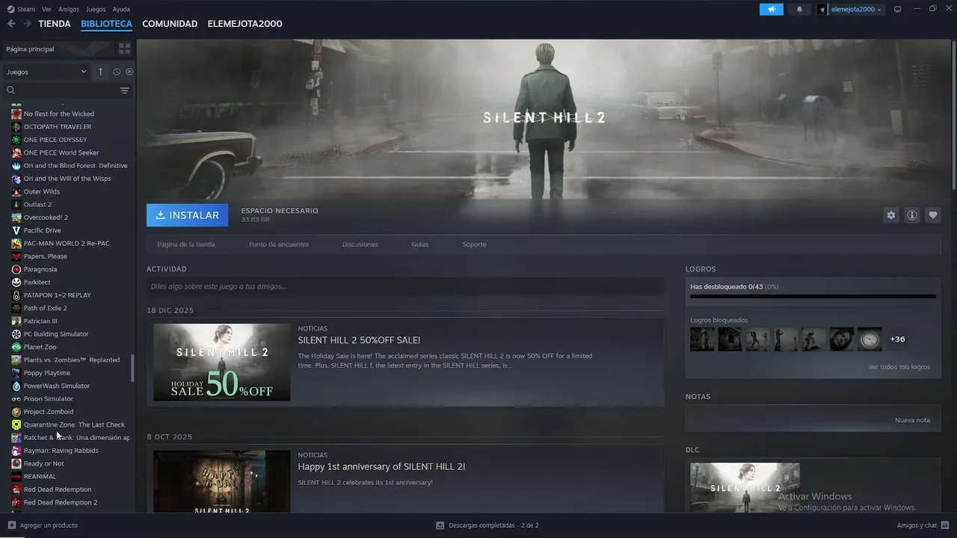Open Silent Hill 2 manage gear icon
The width and height of the screenshot is (957, 538).
point(890,215)
